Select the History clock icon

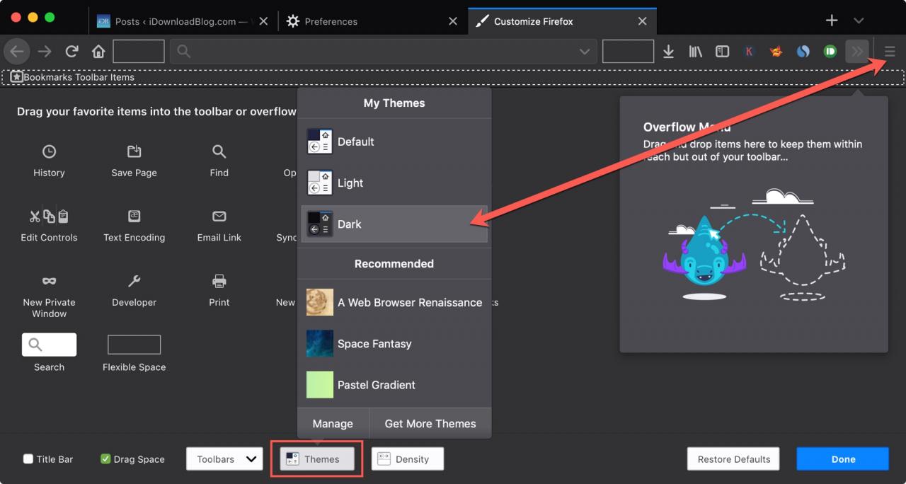[x=49, y=151]
